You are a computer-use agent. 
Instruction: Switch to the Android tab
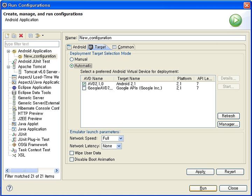coord(77,47)
